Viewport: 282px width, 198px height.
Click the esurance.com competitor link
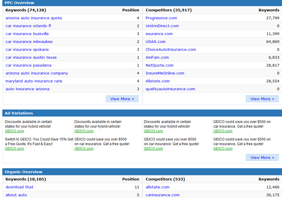pos(159,34)
